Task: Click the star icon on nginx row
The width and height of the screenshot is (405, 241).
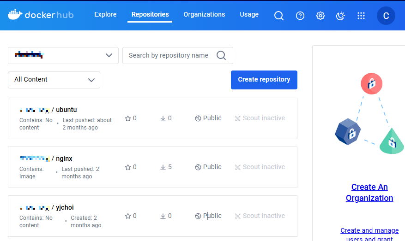Action: coord(128,167)
